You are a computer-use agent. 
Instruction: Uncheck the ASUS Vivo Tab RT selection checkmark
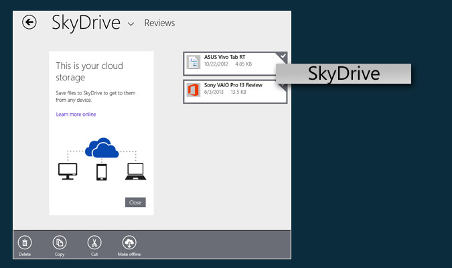[x=283, y=56]
